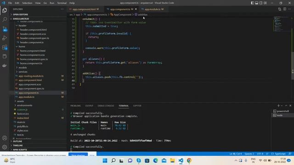The height and width of the screenshot is (165, 294).
Task: Switch to Debug Console panel tab
Action: pyautogui.click(x=106, y=106)
